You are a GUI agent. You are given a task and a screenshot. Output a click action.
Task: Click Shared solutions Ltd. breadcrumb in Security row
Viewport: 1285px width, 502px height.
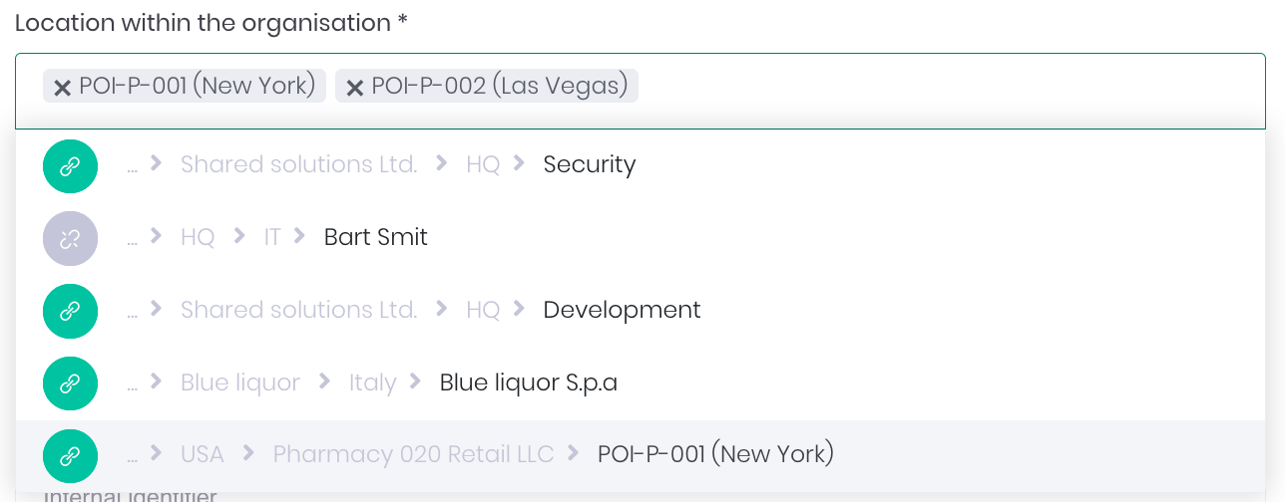[x=298, y=164]
